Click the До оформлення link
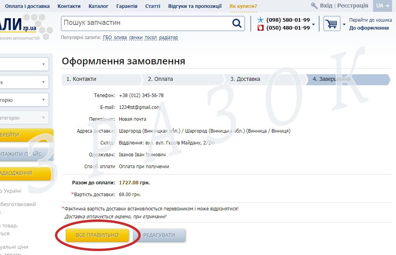Viewport: 396px width, 255px height. 369,28
